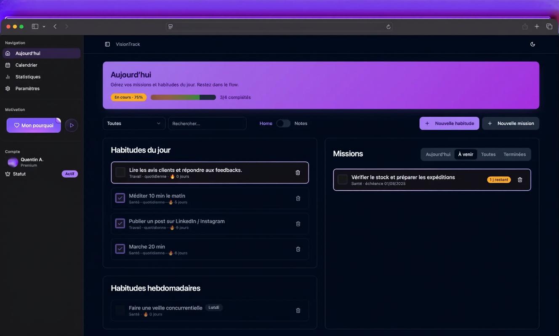This screenshot has width=559, height=336.
Task: Remove the "Faire une veille concurrentielle" habit
Action: 298,310
